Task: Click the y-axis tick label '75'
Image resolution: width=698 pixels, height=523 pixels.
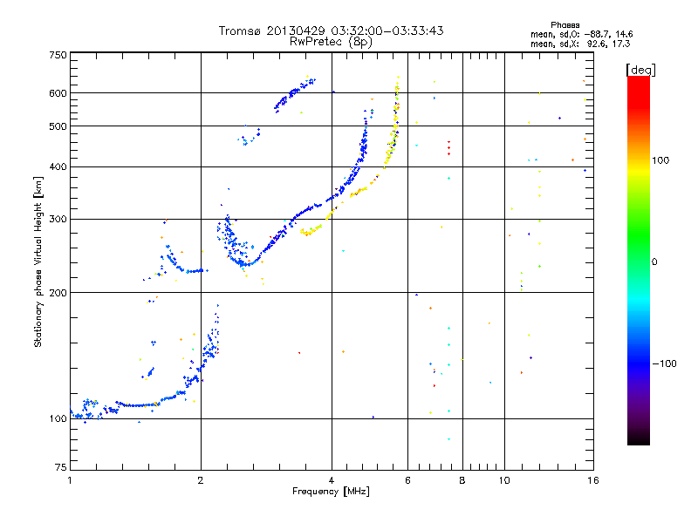Action: [x=61, y=467]
